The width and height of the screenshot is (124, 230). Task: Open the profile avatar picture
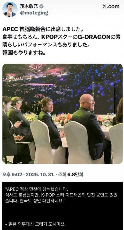coord(10,10)
